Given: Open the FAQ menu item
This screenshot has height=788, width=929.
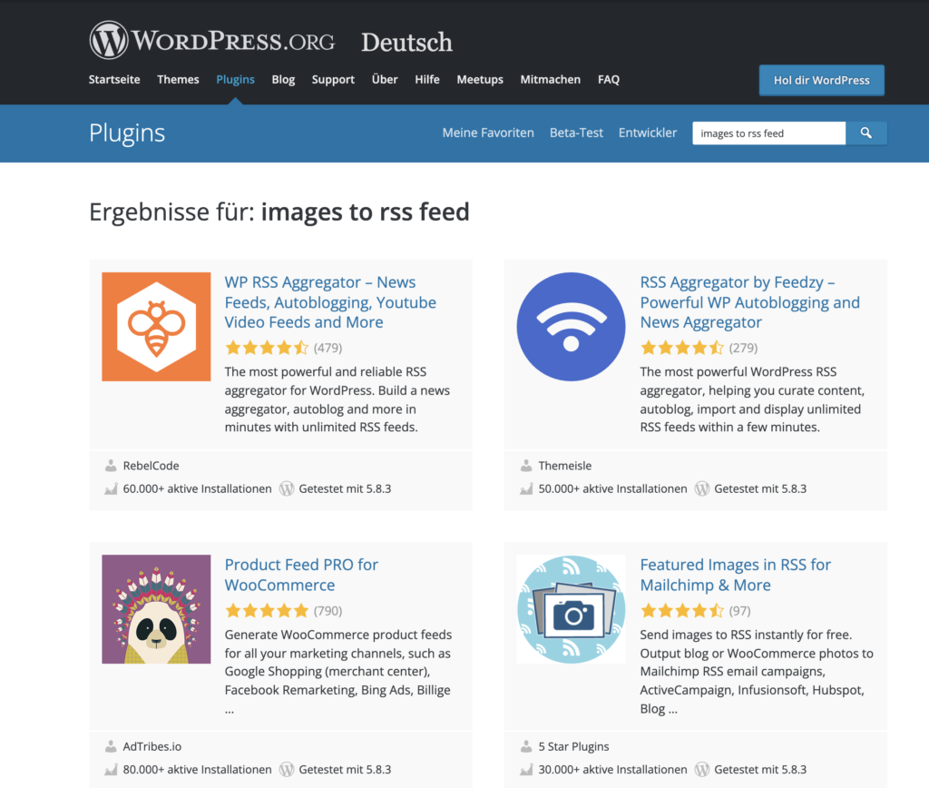Looking at the screenshot, I should [609, 80].
